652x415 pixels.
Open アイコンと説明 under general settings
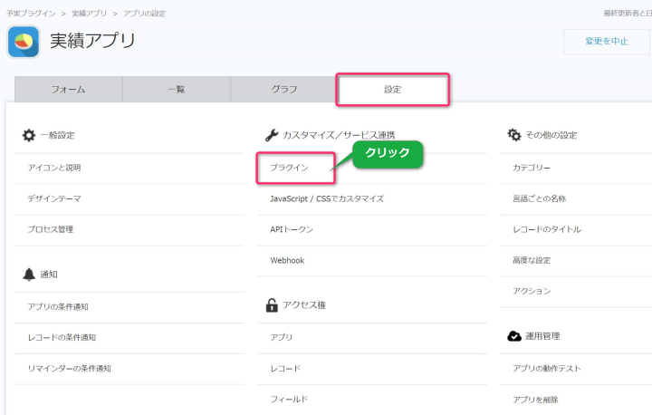[54, 168]
